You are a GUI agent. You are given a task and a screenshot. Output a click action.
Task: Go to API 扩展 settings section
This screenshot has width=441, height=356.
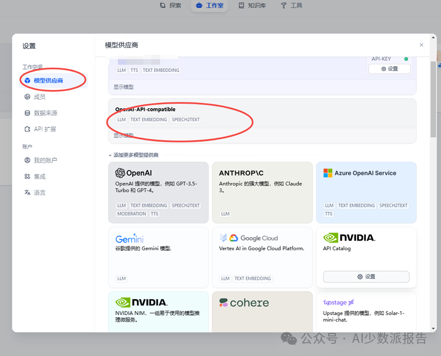pos(54,129)
